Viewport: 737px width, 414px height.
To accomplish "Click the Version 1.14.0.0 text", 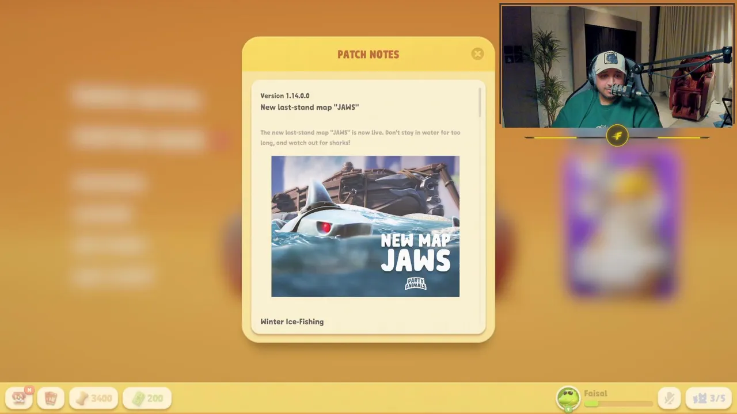I will click(x=285, y=96).
